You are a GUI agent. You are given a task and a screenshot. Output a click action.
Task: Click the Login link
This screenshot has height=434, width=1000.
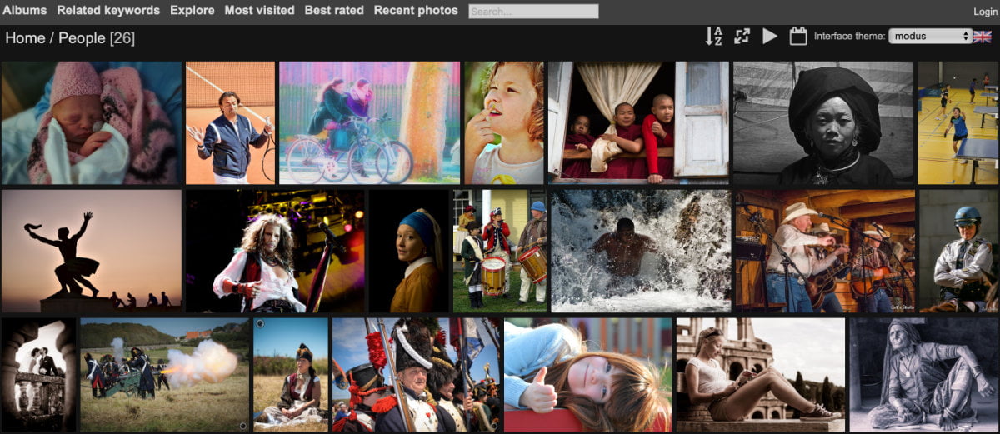[x=985, y=12]
